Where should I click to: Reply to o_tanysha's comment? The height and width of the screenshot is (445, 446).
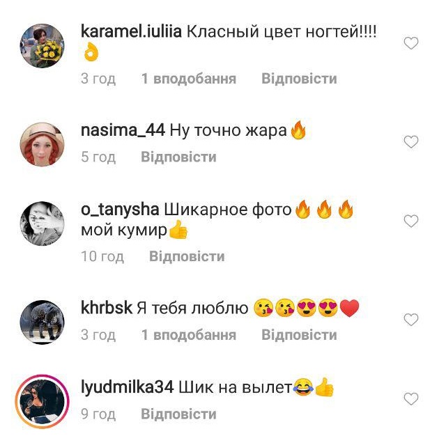click(x=187, y=256)
